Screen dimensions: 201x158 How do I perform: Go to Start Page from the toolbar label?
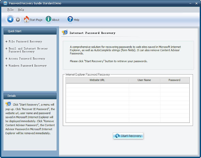tap(36, 20)
